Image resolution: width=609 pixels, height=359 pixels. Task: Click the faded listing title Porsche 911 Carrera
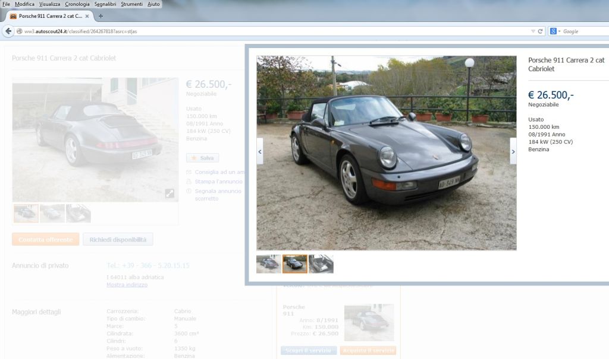[x=64, y=58]
